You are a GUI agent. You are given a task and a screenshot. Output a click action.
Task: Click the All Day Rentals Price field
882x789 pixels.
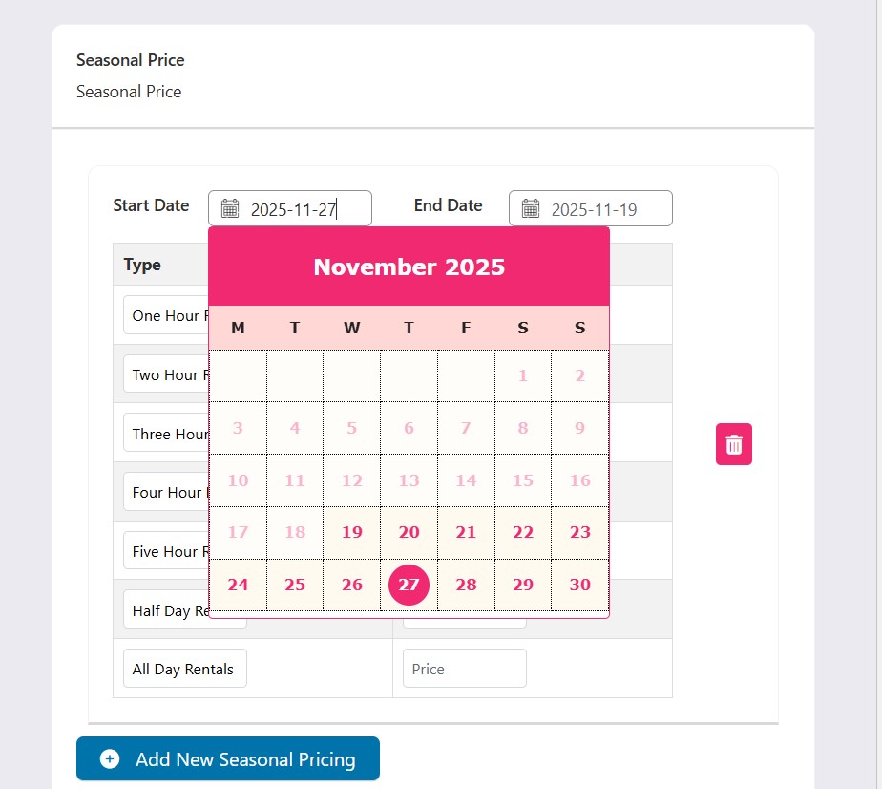click(464, 669)
